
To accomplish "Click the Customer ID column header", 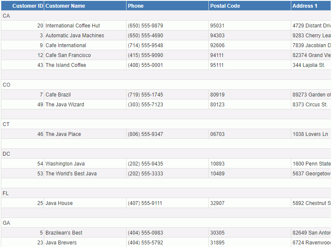I will point(27,6).
